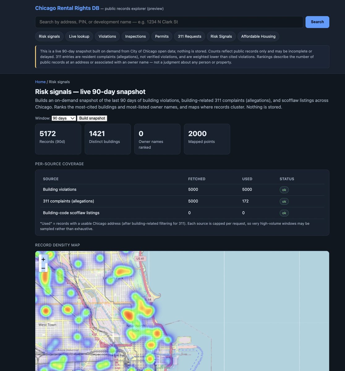Click the 172 used count cell
Image resolution: width=345 pixels, height=371 pixels.
245,201
